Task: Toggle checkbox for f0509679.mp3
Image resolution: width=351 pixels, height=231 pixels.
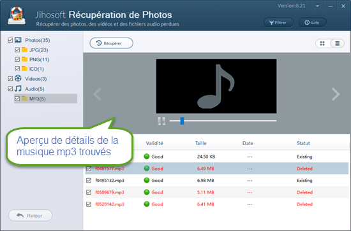Action: (x=89, y=192)
